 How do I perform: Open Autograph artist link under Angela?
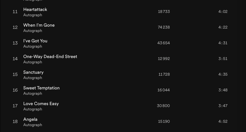33,125
